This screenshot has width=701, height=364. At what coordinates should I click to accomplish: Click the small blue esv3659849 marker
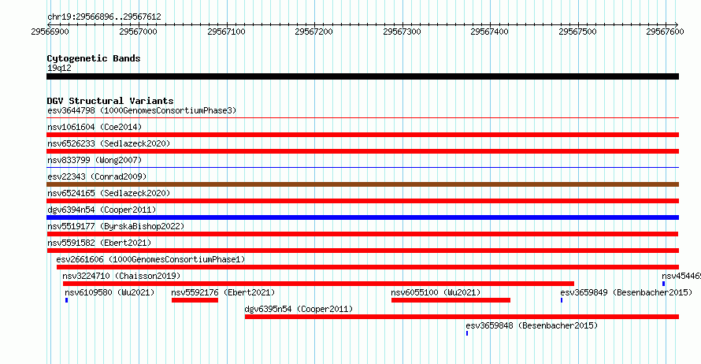(562, 300)
